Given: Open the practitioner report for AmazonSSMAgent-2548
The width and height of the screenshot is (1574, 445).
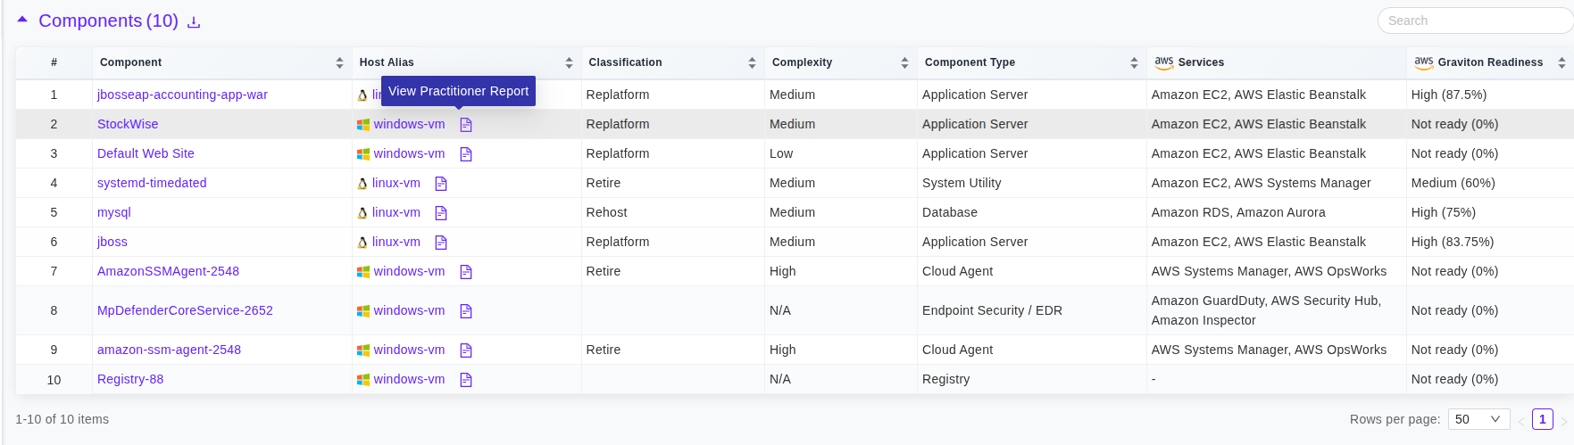Looking at the screenshot, I should [x=466, y=272].
